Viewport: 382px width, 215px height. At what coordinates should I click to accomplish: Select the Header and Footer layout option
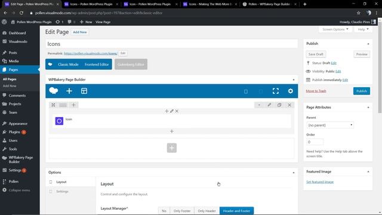236,211
